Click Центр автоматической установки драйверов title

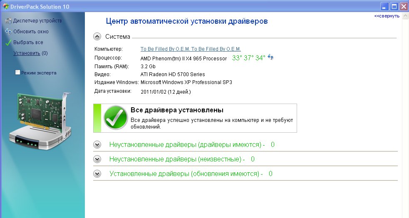(187, 21)
